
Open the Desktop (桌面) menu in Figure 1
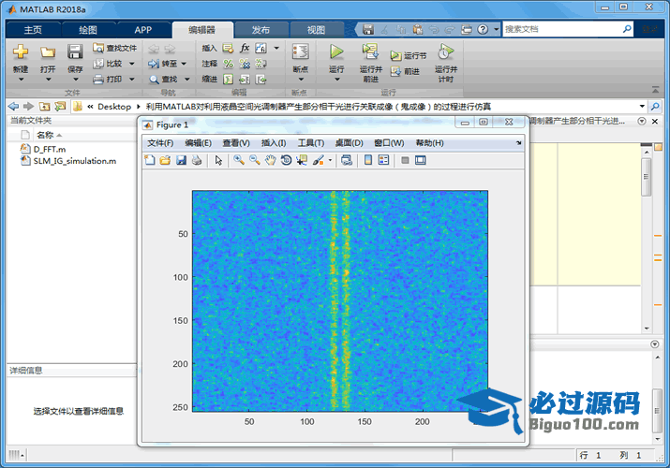pyautogui.click(x=349, y=143)
